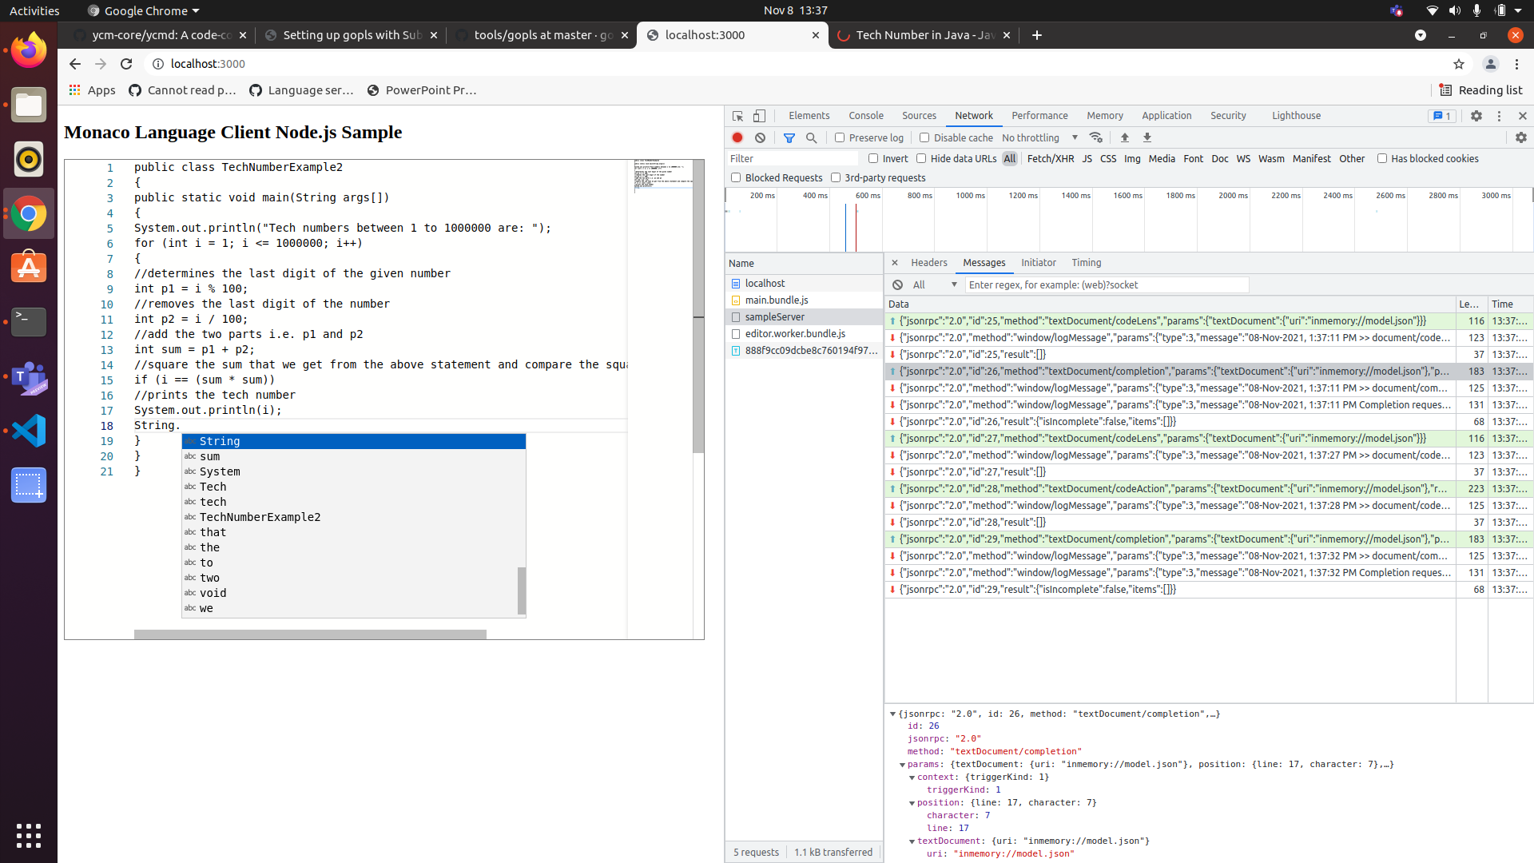Switch to the Initiator tab
Image resolution: width=1534 pixels, height=863 pixels.
(x=1039, y=262)
